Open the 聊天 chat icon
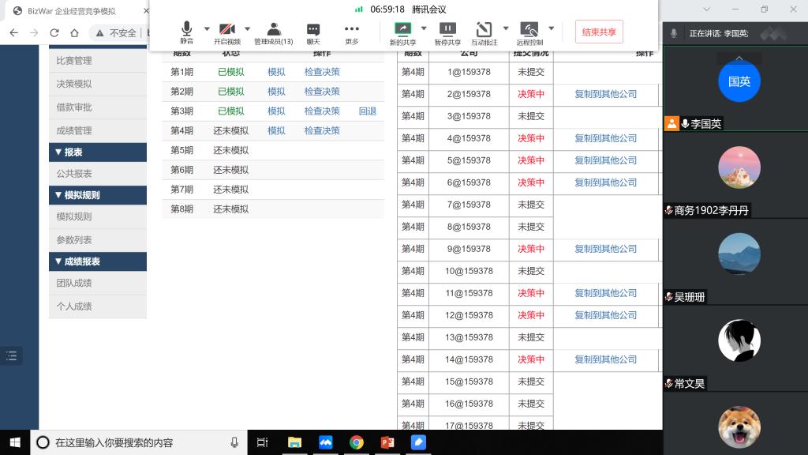The height and width of the screenshot is (455, 808). [x=313, y=30]
